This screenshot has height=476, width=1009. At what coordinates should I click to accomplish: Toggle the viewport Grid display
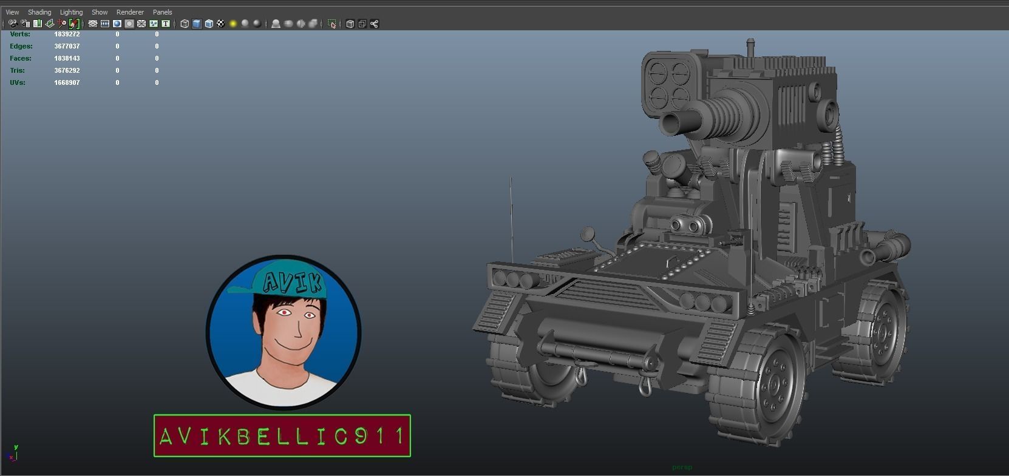click(93, 24)
